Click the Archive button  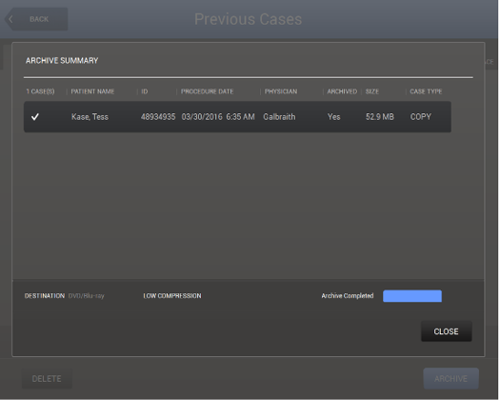pyautogui.click(x=450, y=379)
